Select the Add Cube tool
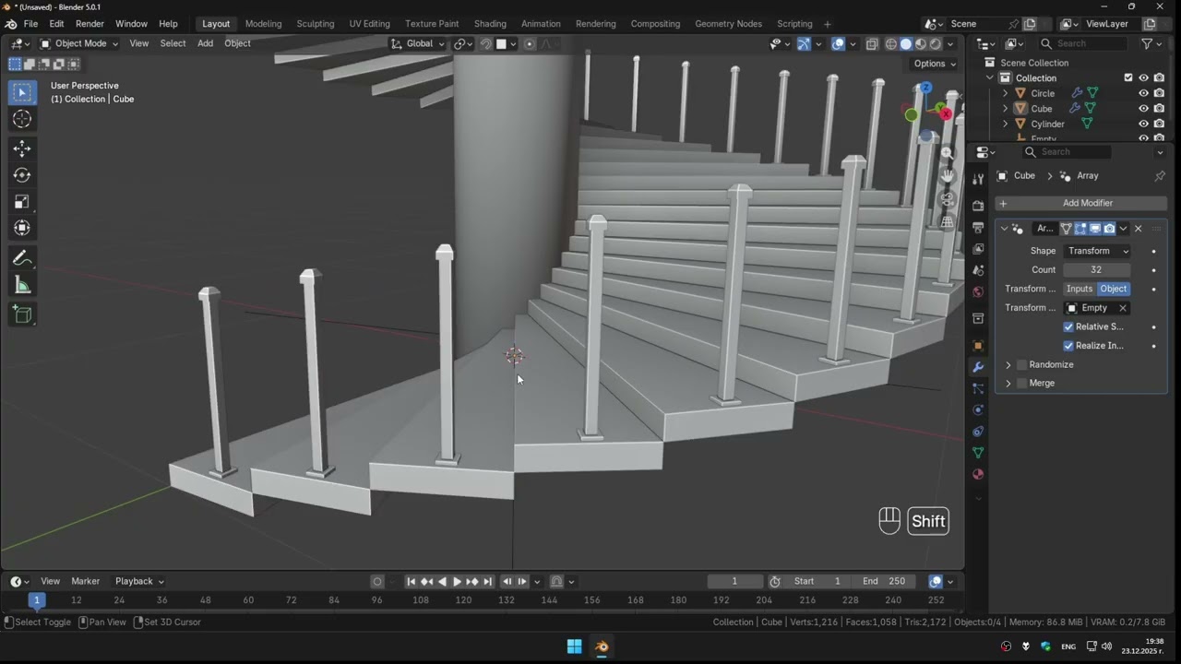1181x664 pixels. coord(23,315)
